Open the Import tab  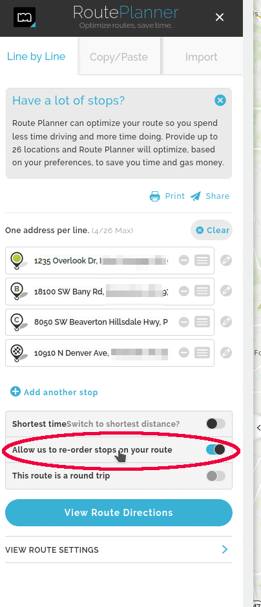(x=202, y=57)
